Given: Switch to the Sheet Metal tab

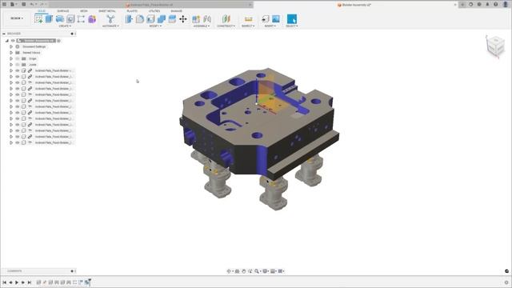Looking at the screenshot, I should [x=107, y=10].
